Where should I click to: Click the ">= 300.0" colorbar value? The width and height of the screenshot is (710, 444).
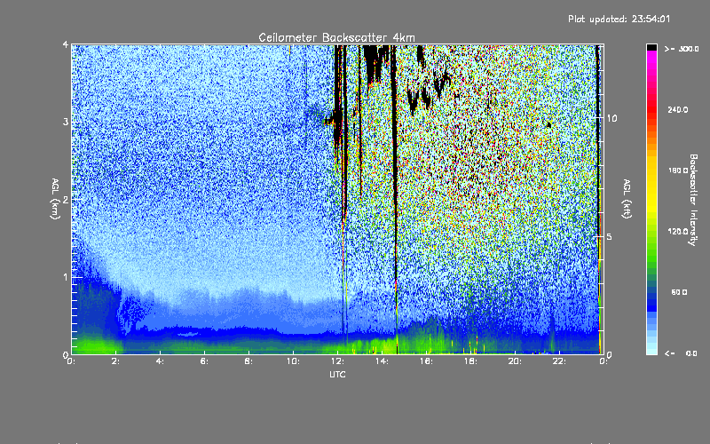pos(682,49)
